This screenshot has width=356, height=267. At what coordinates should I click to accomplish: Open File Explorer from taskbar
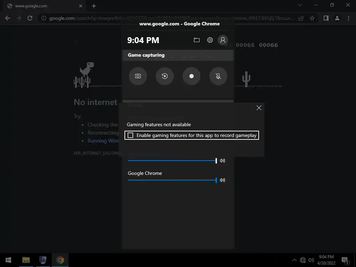[26, 260]
